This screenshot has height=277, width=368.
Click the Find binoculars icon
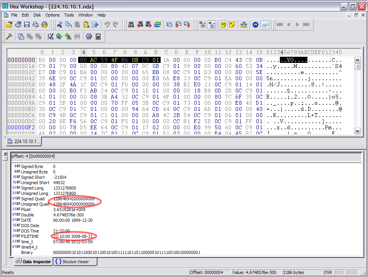131,25
